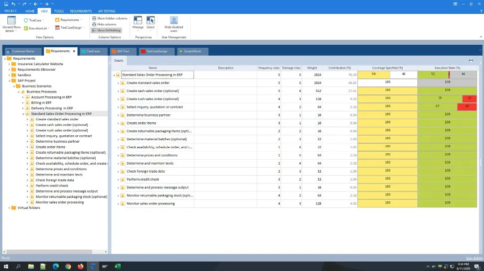Launch Firefox from the taskbar
The height and width of the screenshot is (271, 484).
click(81, 267)
